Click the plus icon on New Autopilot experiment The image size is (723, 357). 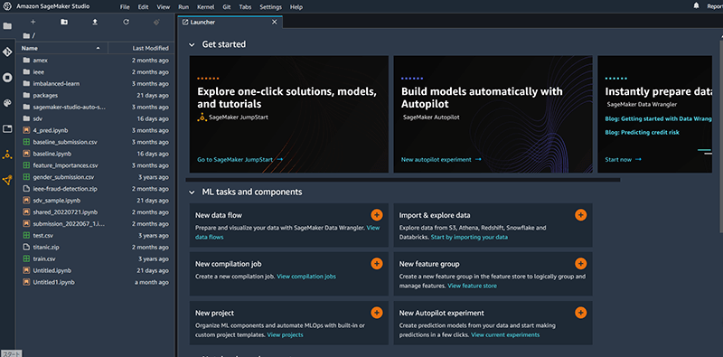coord(580,313)
